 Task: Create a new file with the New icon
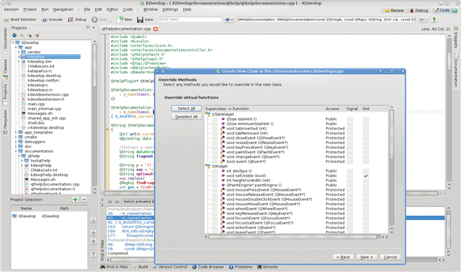121,19
